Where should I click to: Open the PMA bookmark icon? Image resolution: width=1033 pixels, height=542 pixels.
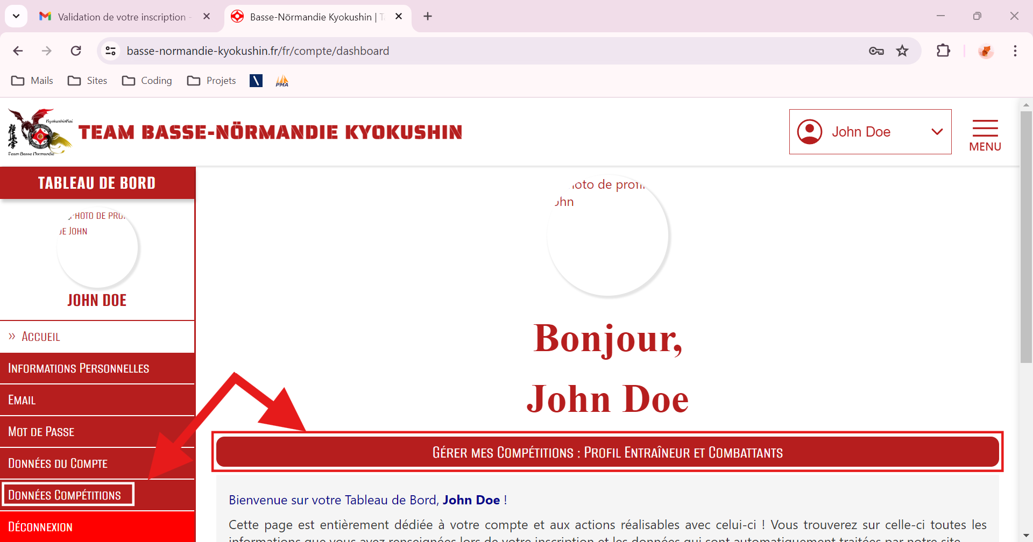pos(282,81)
